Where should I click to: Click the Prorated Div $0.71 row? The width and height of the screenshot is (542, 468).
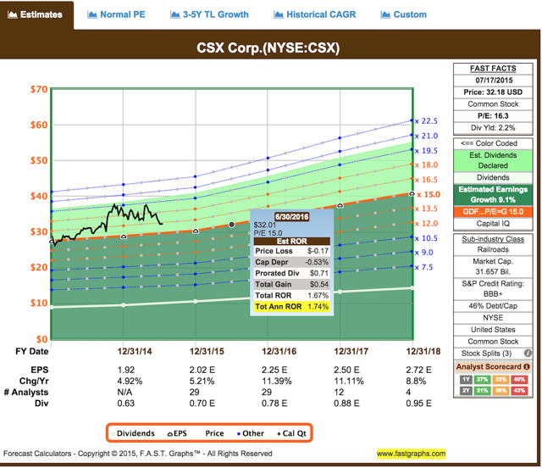tap(291, 273)
